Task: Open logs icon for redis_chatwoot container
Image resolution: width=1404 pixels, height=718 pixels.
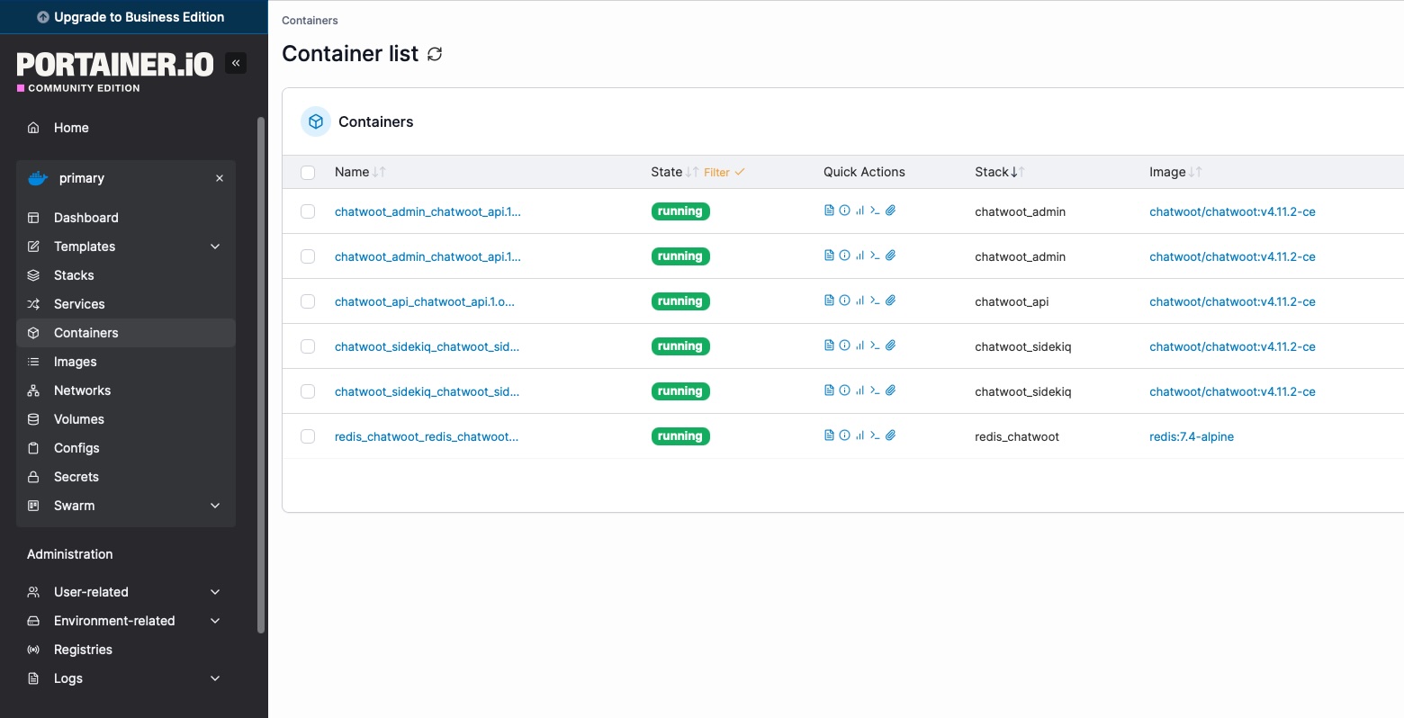Action: (829, 435)
